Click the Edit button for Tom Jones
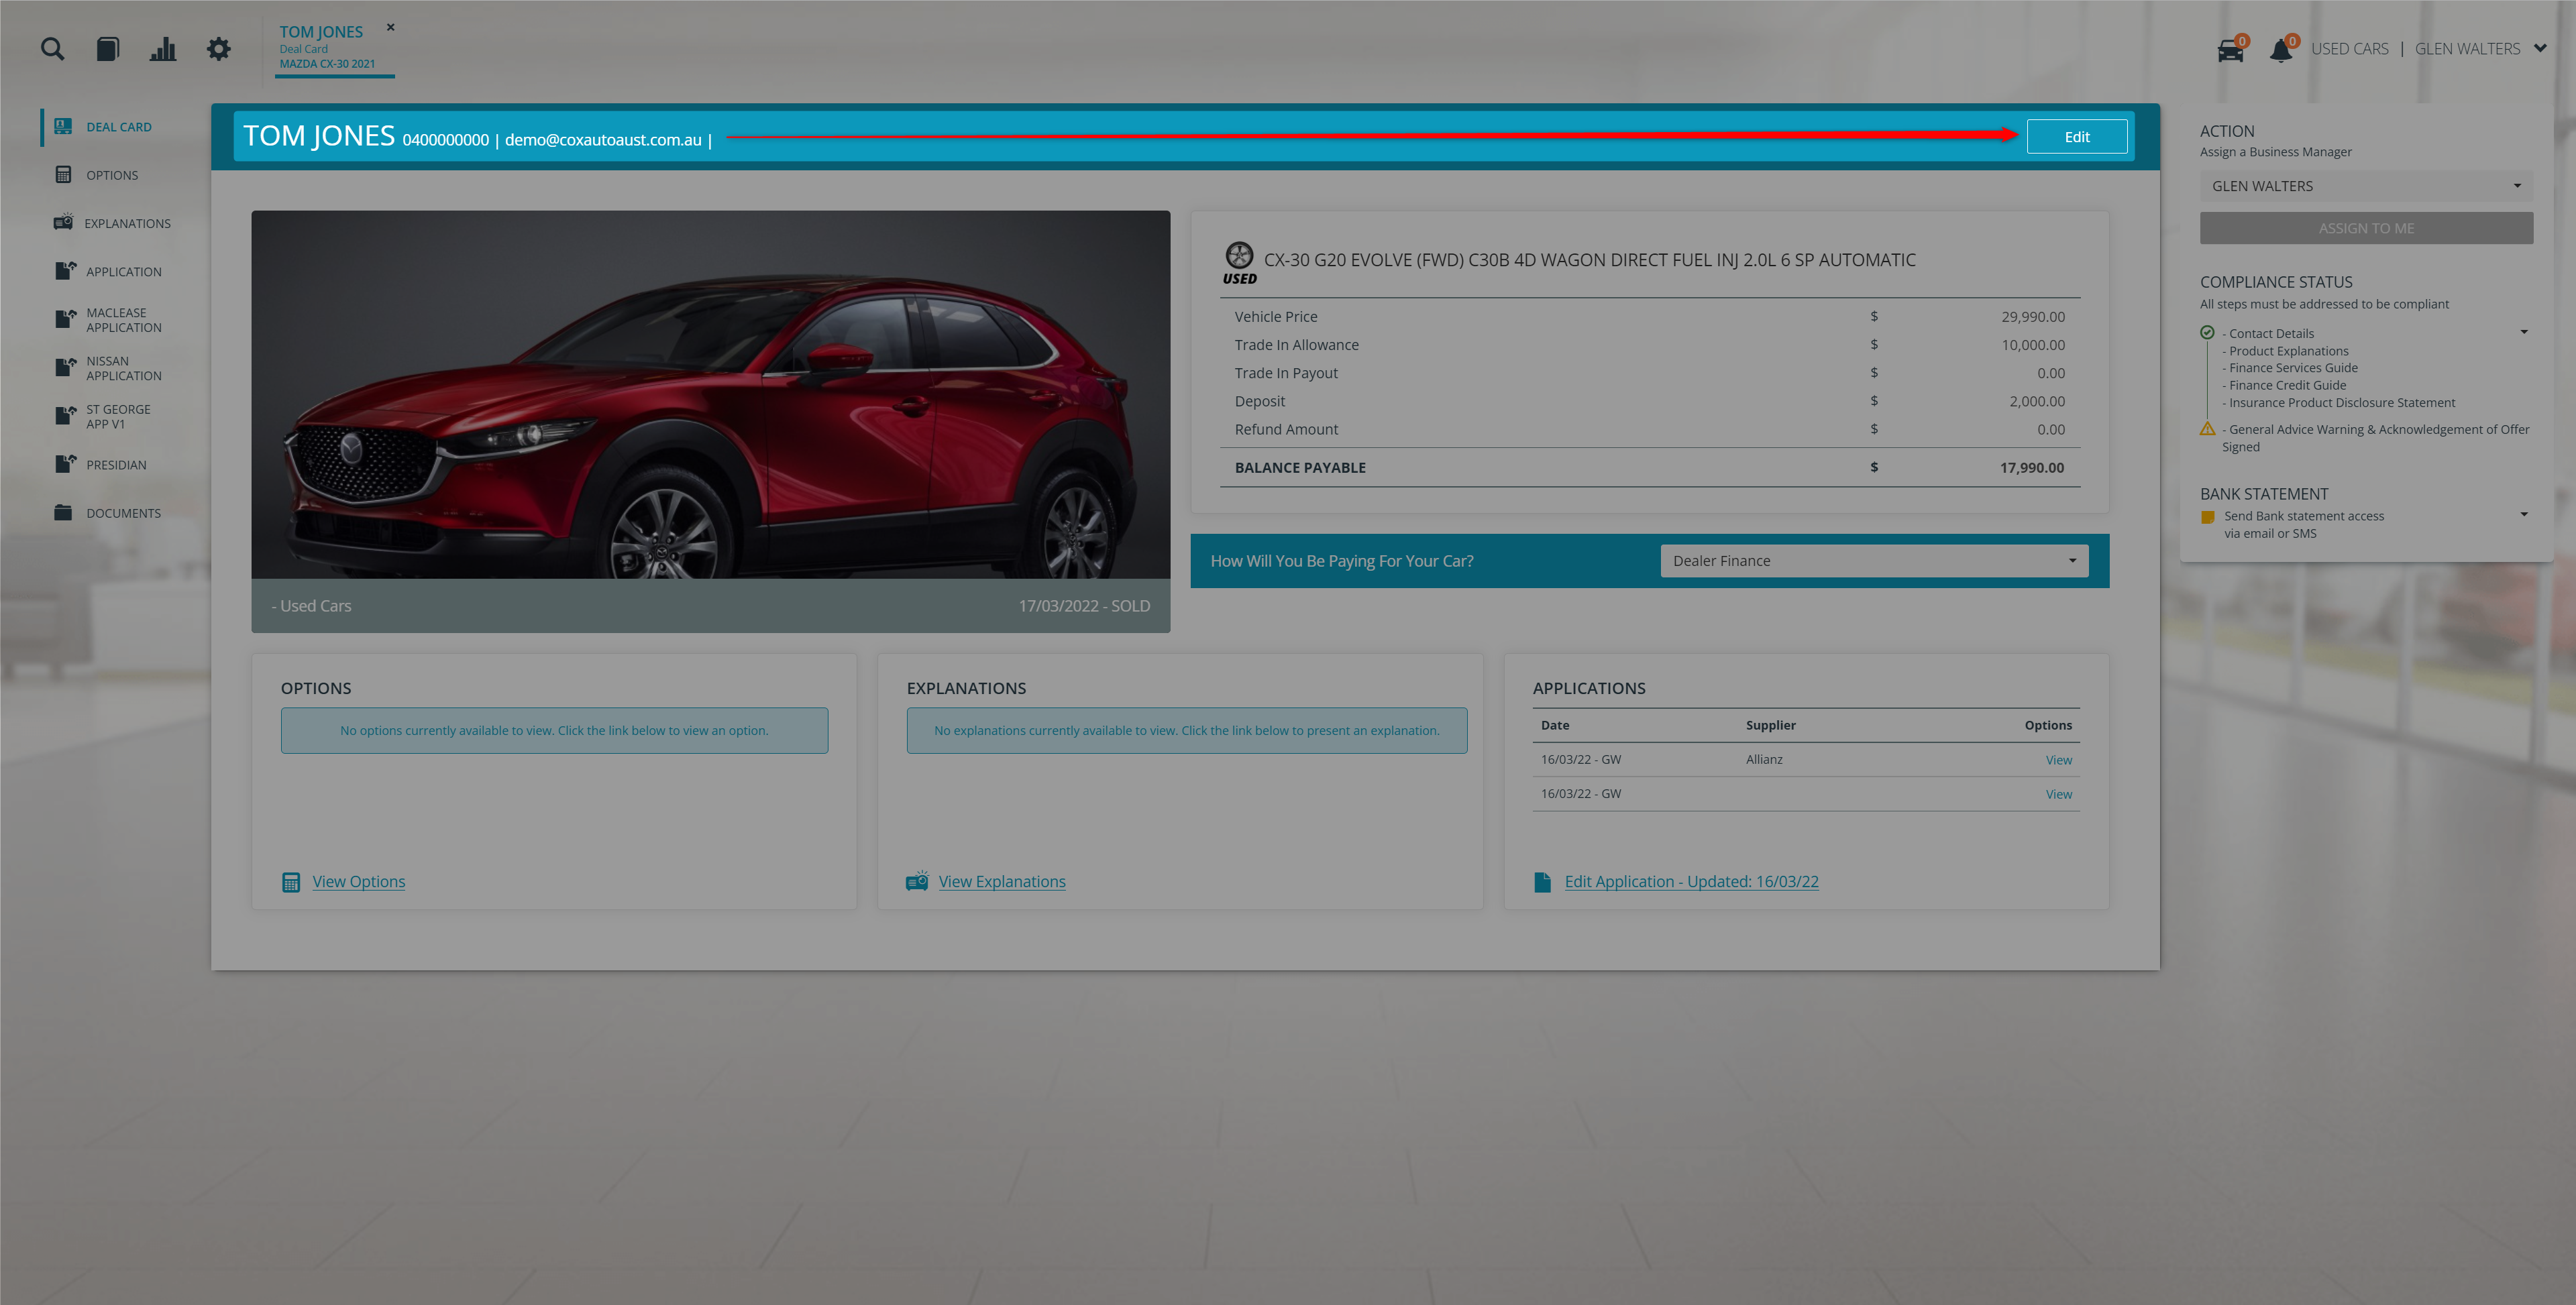2576x1305 pixels. click(2076, 137)
